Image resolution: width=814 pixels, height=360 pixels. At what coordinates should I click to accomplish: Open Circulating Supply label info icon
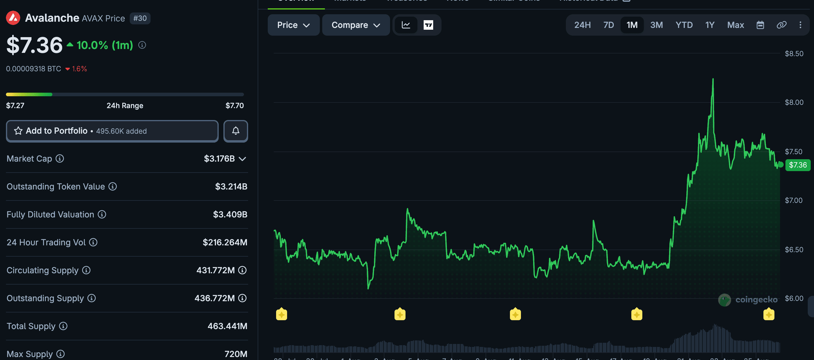pyautogui.click(x=86, y=270)
